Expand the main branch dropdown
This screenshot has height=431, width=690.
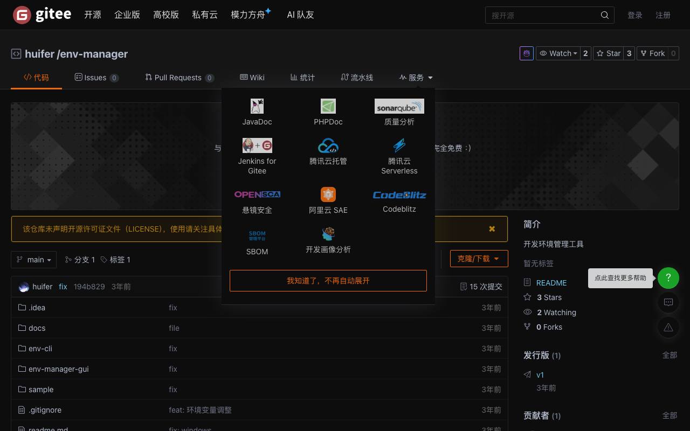click(34, 260)
